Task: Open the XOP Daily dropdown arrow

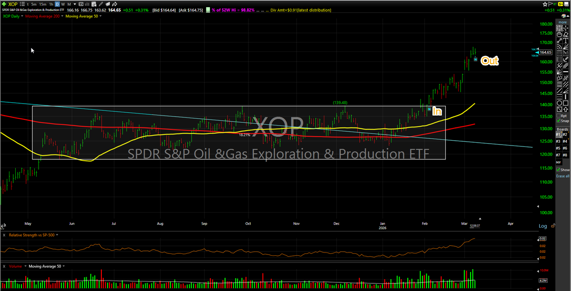Action: pos(22,16)
